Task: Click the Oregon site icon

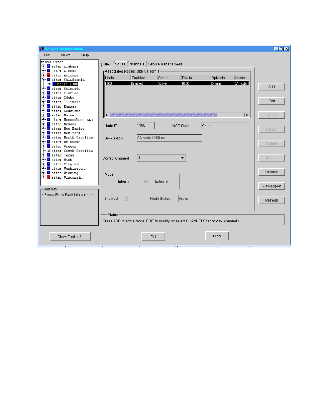Action: pos(48,146)
